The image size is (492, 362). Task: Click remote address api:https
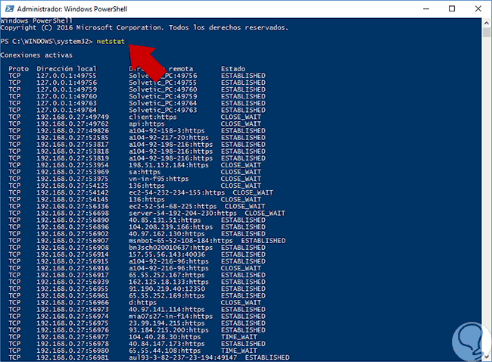pyautogui.click(x=147, y=124)
